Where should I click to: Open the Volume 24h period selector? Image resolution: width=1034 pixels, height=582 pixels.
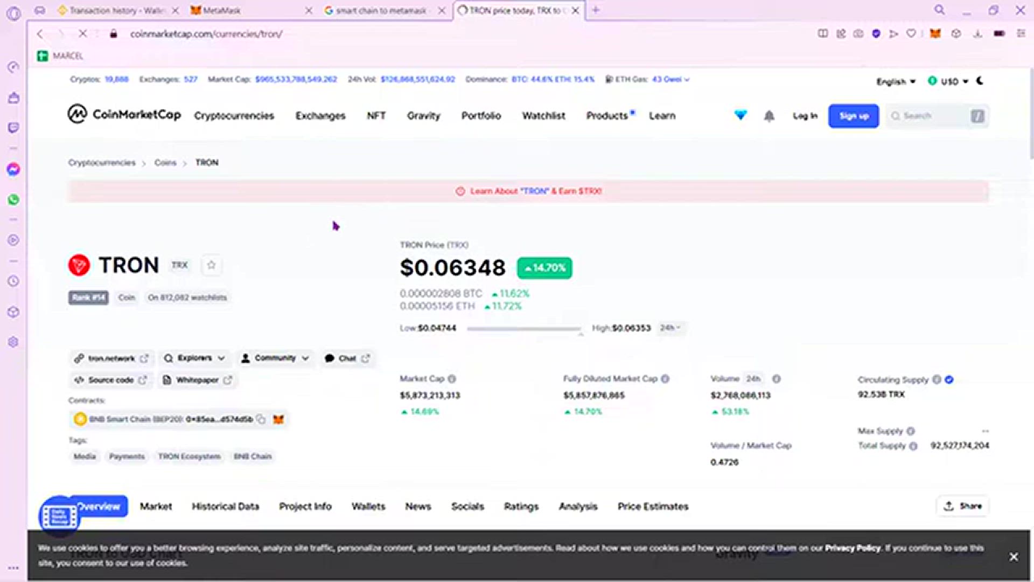753,379
